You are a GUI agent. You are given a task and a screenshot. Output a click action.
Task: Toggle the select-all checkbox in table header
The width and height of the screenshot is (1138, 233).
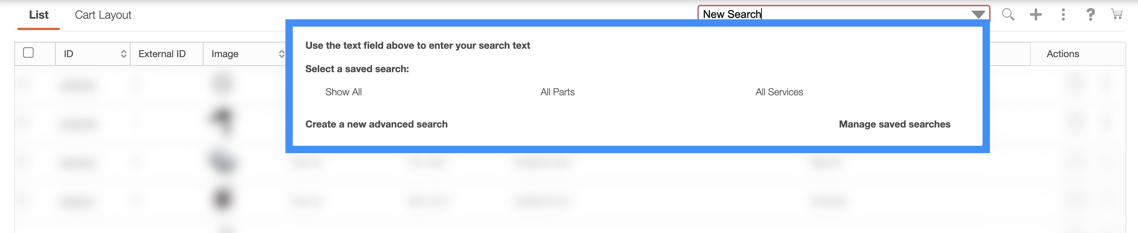(x=28, y=53)
